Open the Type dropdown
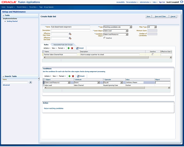Image resolution: width=184 pixels, height=147 pixels. point(131,27)
